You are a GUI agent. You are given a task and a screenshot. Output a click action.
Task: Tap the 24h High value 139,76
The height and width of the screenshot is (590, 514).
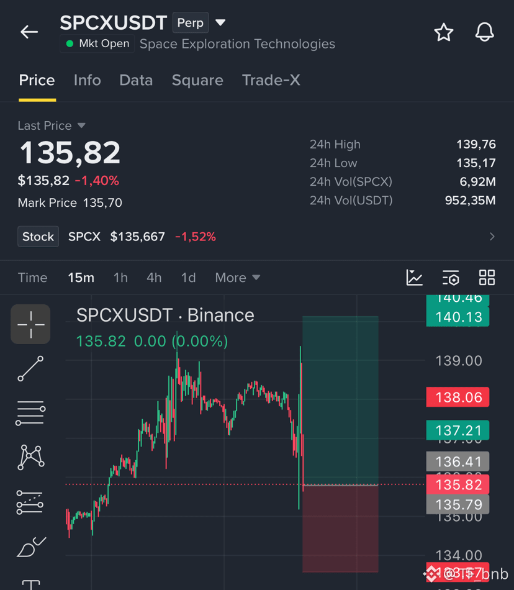pyautogui.click(x=476, y=144)
